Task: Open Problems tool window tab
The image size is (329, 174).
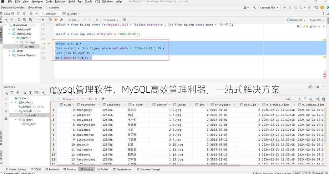Action: 52,169
